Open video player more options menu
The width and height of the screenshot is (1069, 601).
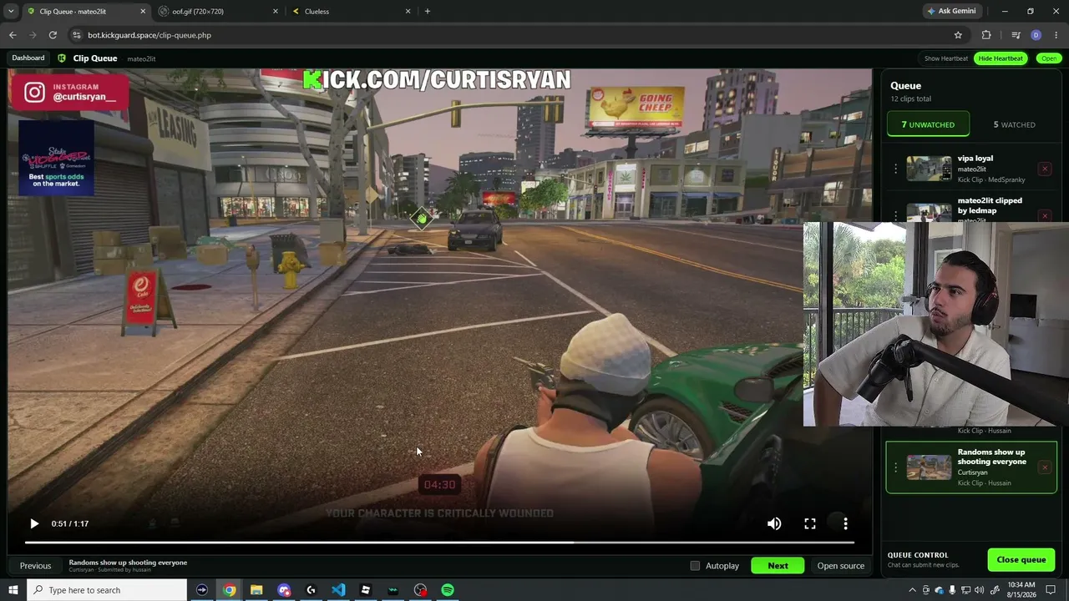coord(845,523)
